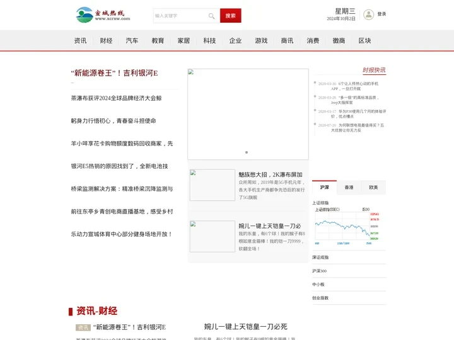Switch to the 香港 market tab
The height and width of the screenshot is (340, 454).
[x=349, y=188]
